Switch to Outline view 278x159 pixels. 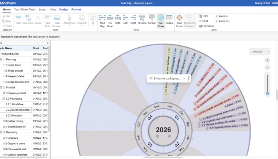coord(169,19)
